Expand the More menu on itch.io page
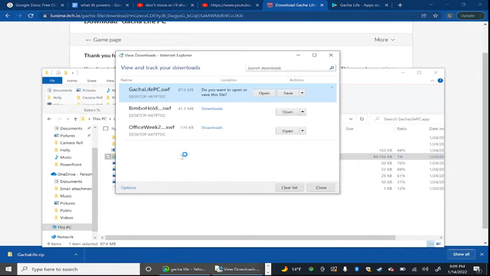 (385, 40)
